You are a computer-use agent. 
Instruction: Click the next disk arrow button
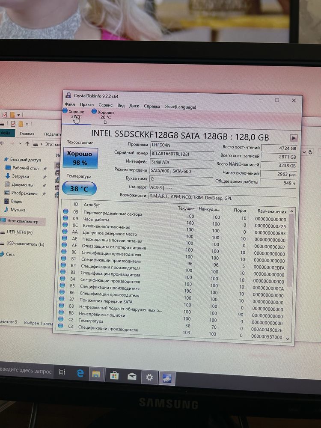pos(294,138)
